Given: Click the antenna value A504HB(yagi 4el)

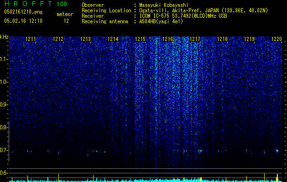Looking at the screenshot, I should pos(161,21).
